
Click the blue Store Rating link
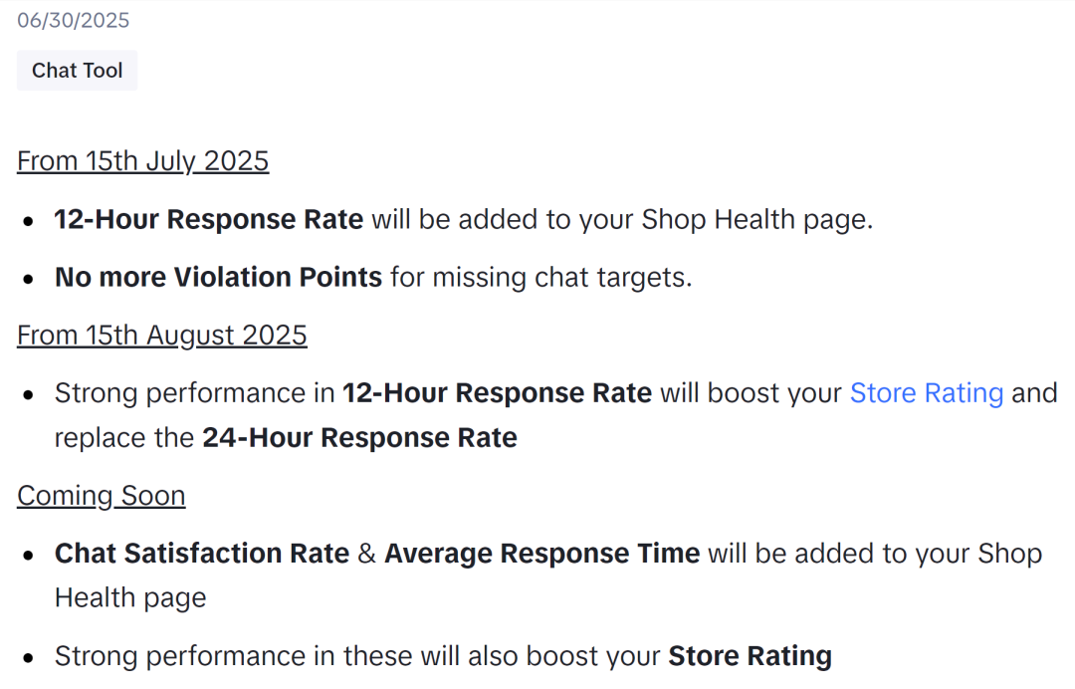[x=926, y=393]
